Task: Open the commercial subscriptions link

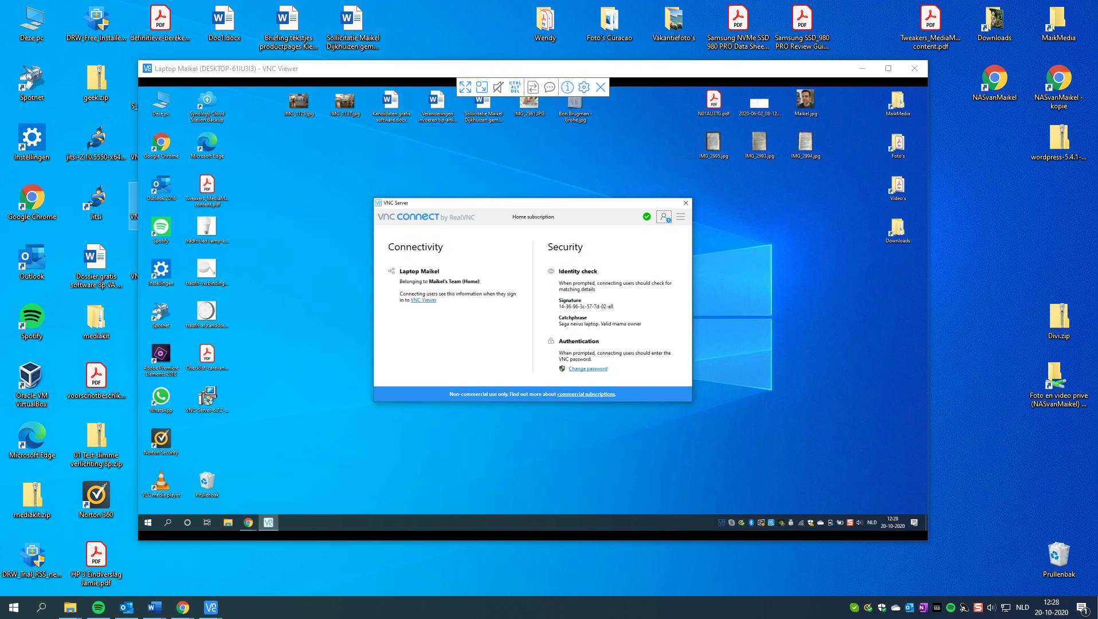Action: coord(586,394)
